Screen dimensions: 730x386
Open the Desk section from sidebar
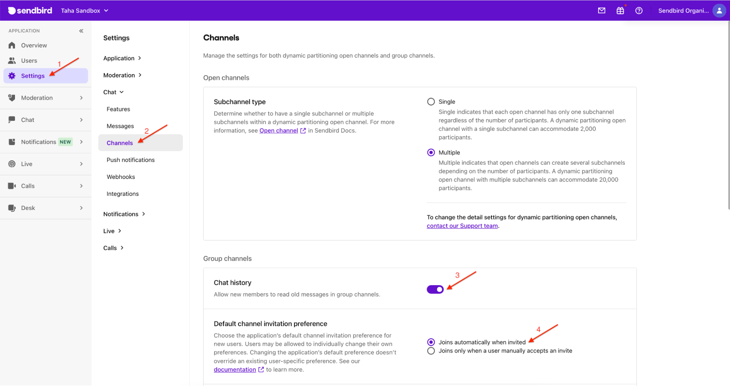tap(28, 207)
